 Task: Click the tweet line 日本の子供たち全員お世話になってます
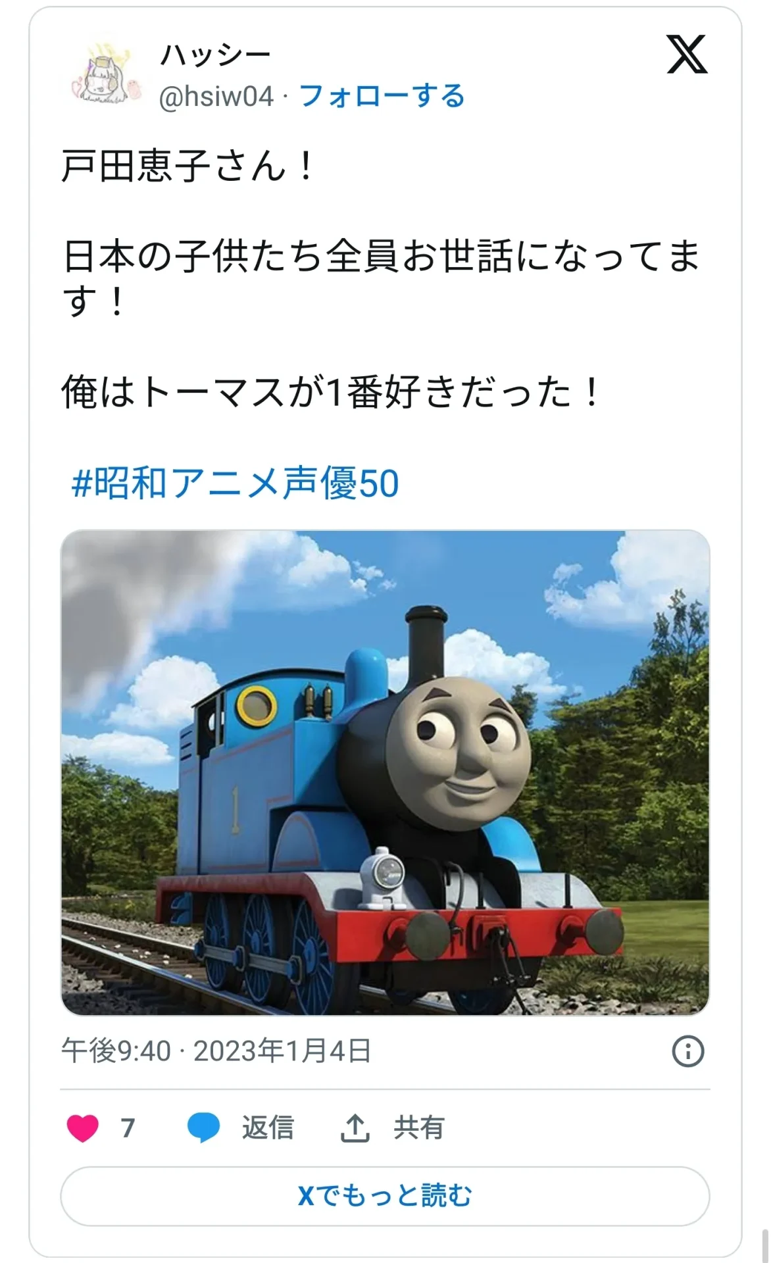click(x=382, y=278)
